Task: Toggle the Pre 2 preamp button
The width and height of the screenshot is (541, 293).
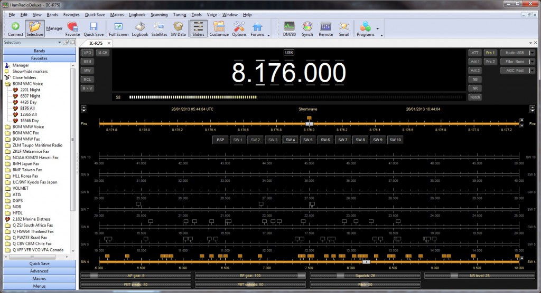Action: pos(490,62)
